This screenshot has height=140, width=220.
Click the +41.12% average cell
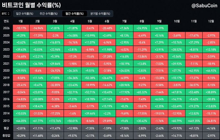pos(194,128)
